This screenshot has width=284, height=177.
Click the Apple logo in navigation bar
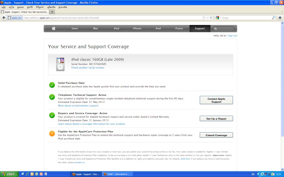click(54, 28)
